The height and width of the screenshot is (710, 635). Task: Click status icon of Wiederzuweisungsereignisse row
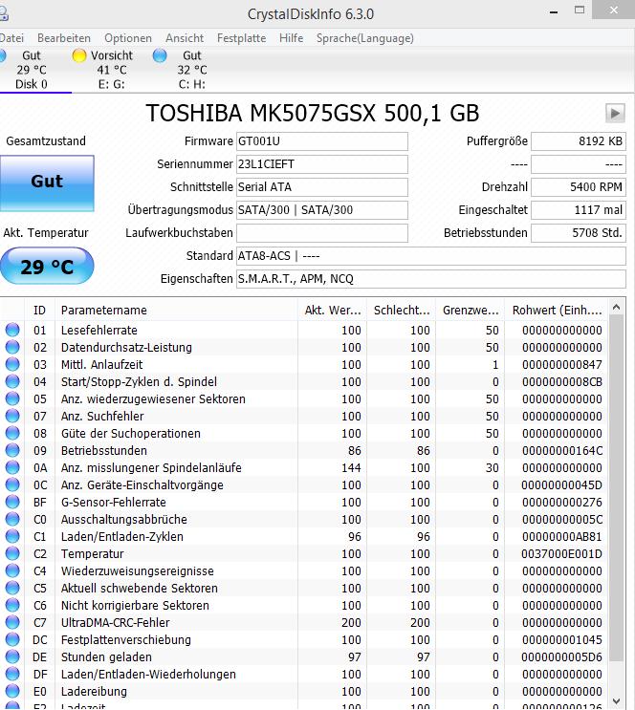pos(12,570)
